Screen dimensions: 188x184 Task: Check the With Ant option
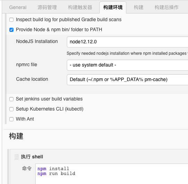[x=11, y=119]
